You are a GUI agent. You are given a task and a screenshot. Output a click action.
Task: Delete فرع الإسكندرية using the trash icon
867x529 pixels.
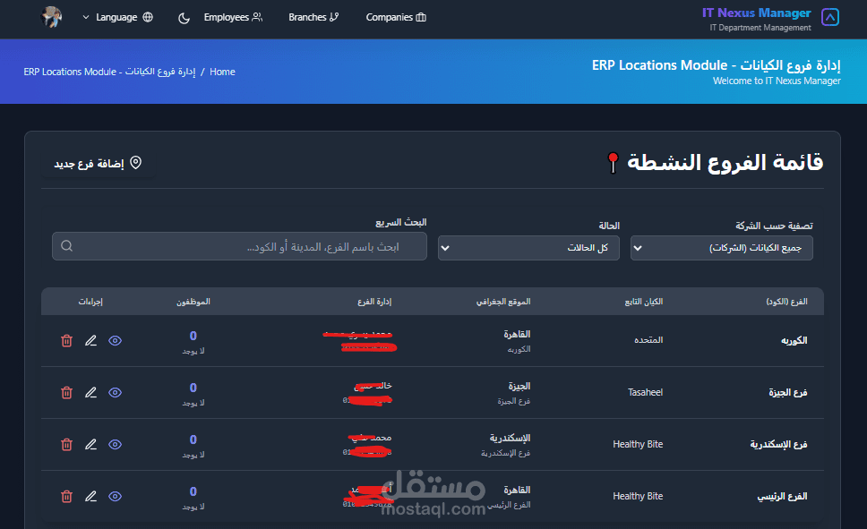click(66, 444)
